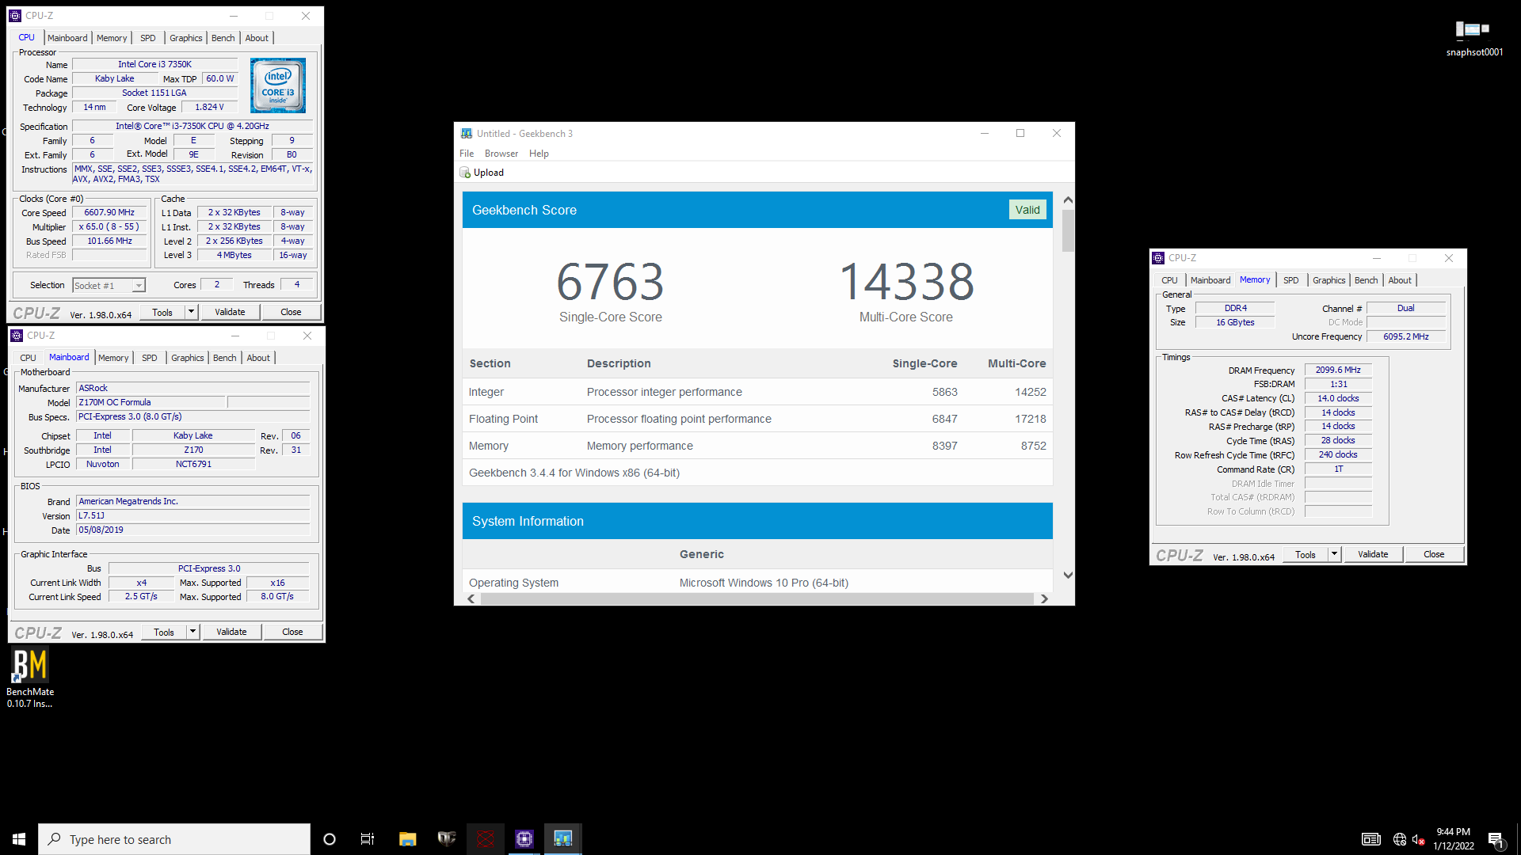Click Geekbench scroll up arrow

pyautogui.click(x=1068, y=200)
